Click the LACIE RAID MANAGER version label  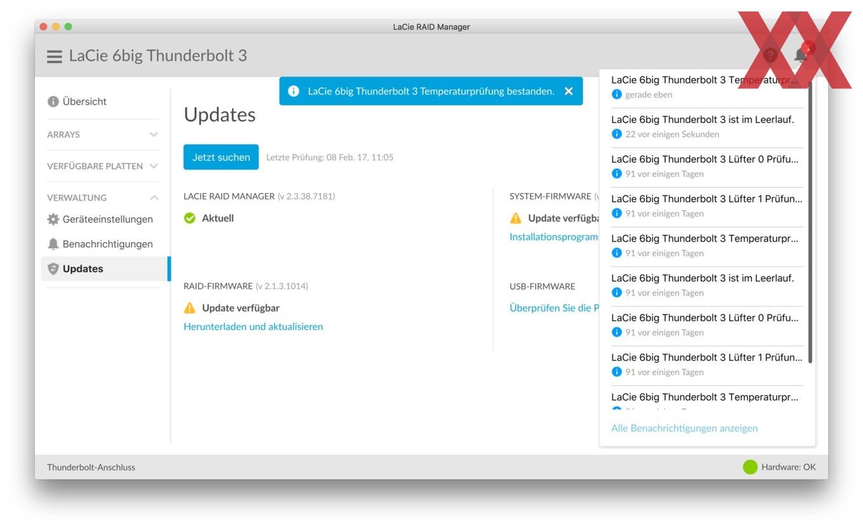(x=259, y=197)
